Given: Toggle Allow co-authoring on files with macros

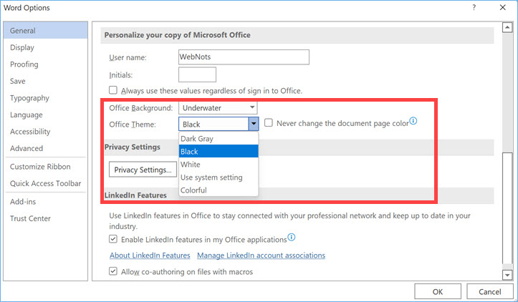Looking at the screenshot, I should [x=113, y=272].
